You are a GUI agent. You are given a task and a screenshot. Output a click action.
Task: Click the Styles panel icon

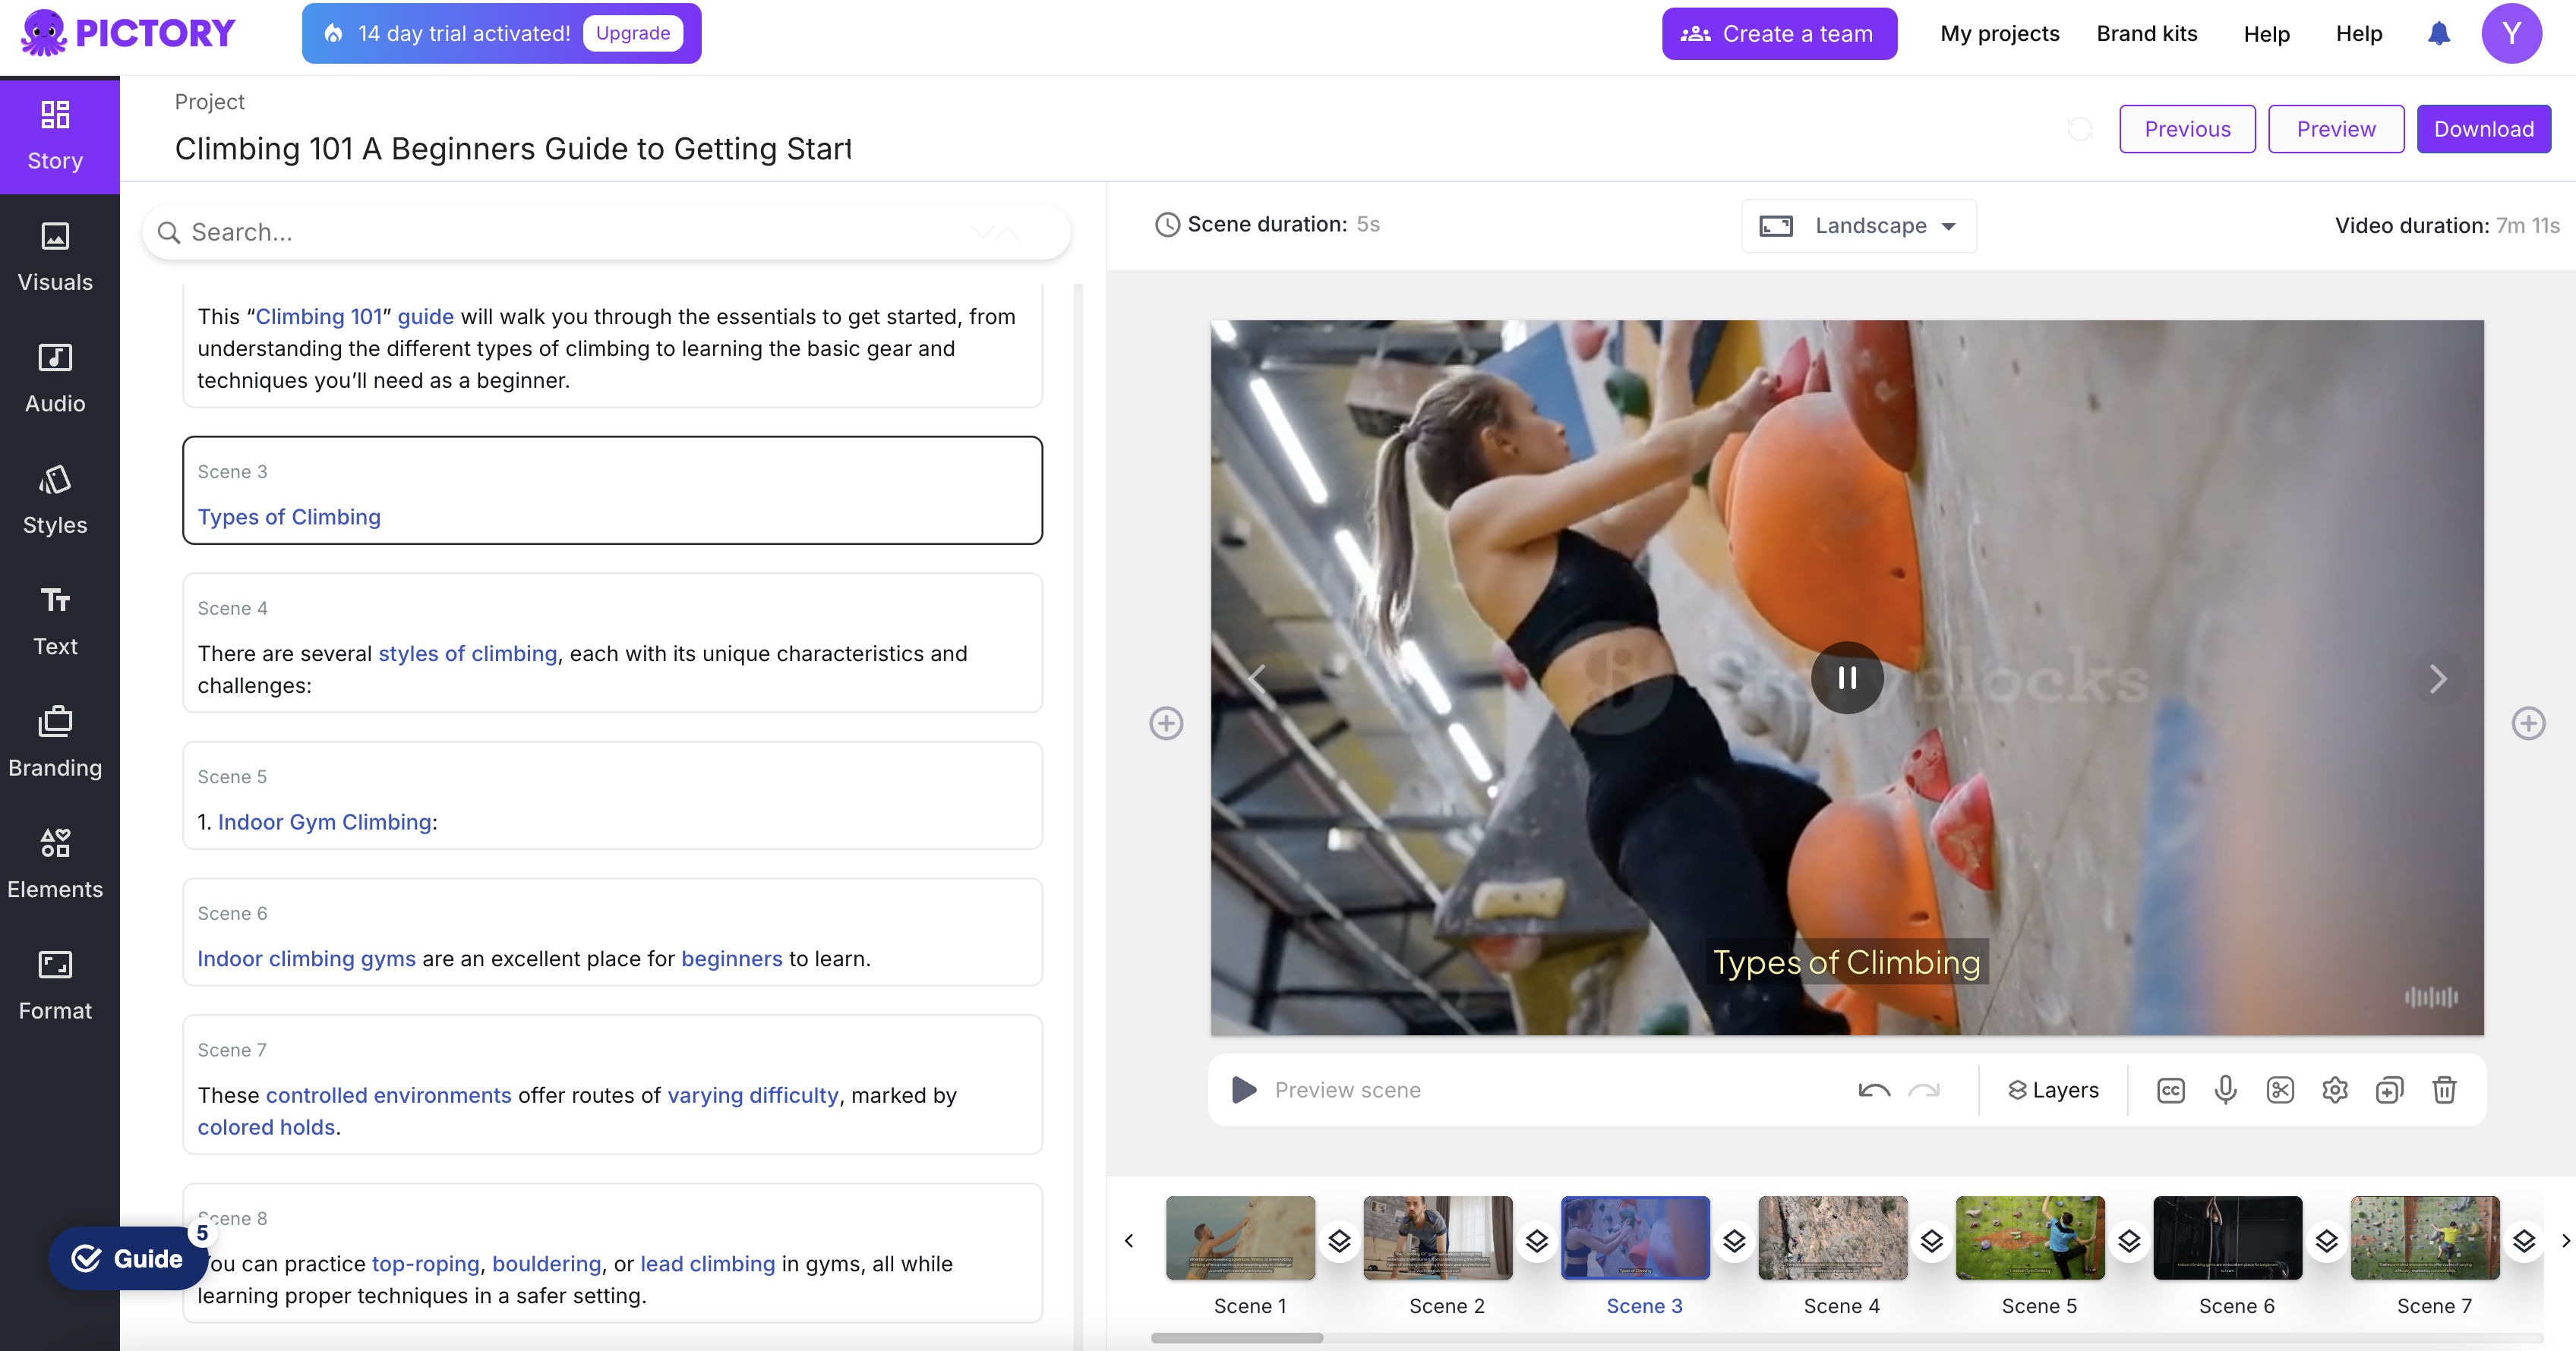55,501
